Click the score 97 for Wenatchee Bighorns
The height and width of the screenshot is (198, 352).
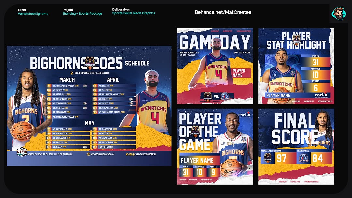click(281, 158)
